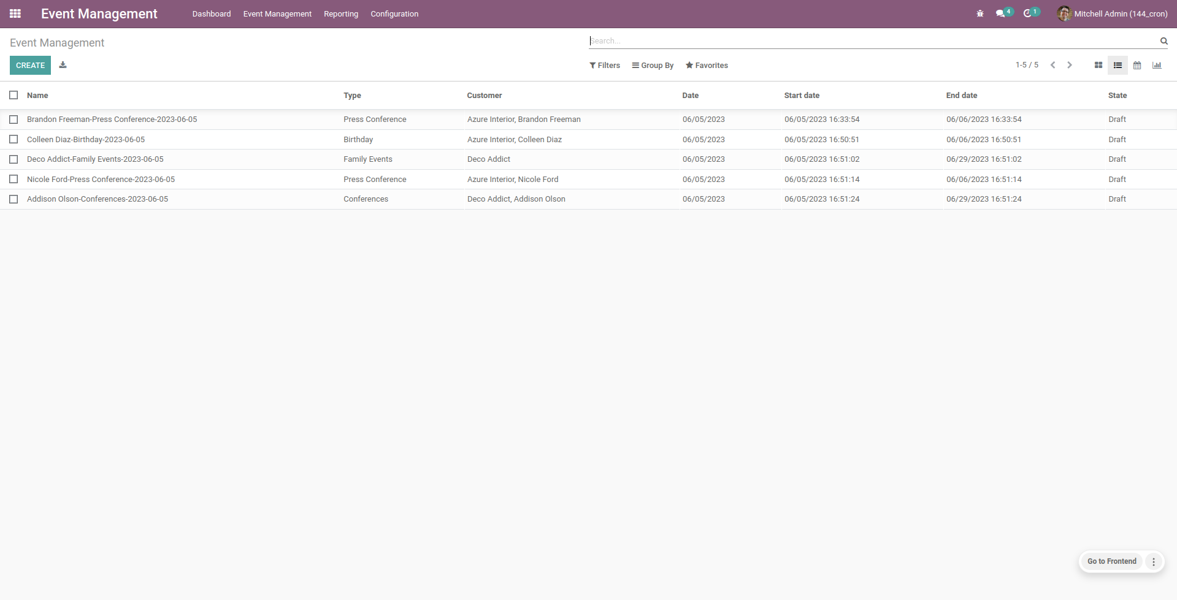Image resolution: width=1177 pixels, height=600 pixels.
Task: Click the 1-5 / 5 pager counter
Action: pos(1027,65)
